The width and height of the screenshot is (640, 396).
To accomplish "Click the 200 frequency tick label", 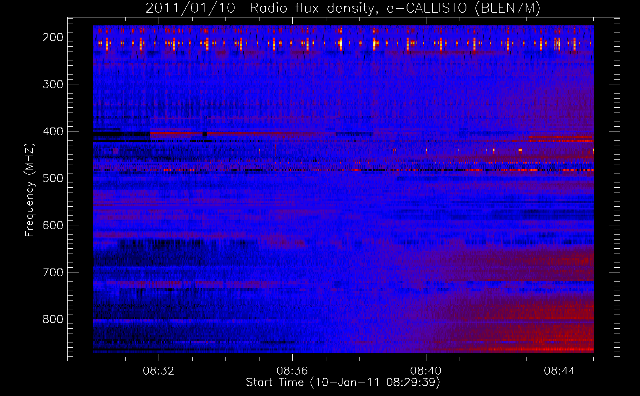I will point(53,37).
